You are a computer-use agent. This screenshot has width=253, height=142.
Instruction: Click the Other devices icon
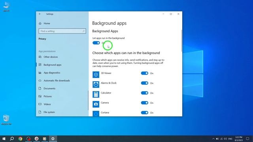click(40, 57)
